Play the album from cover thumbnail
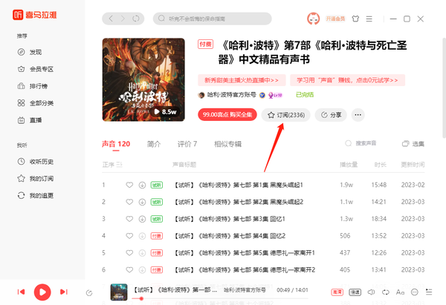The width and height of the screenshot is (446, 305). (x=143, y=80)
